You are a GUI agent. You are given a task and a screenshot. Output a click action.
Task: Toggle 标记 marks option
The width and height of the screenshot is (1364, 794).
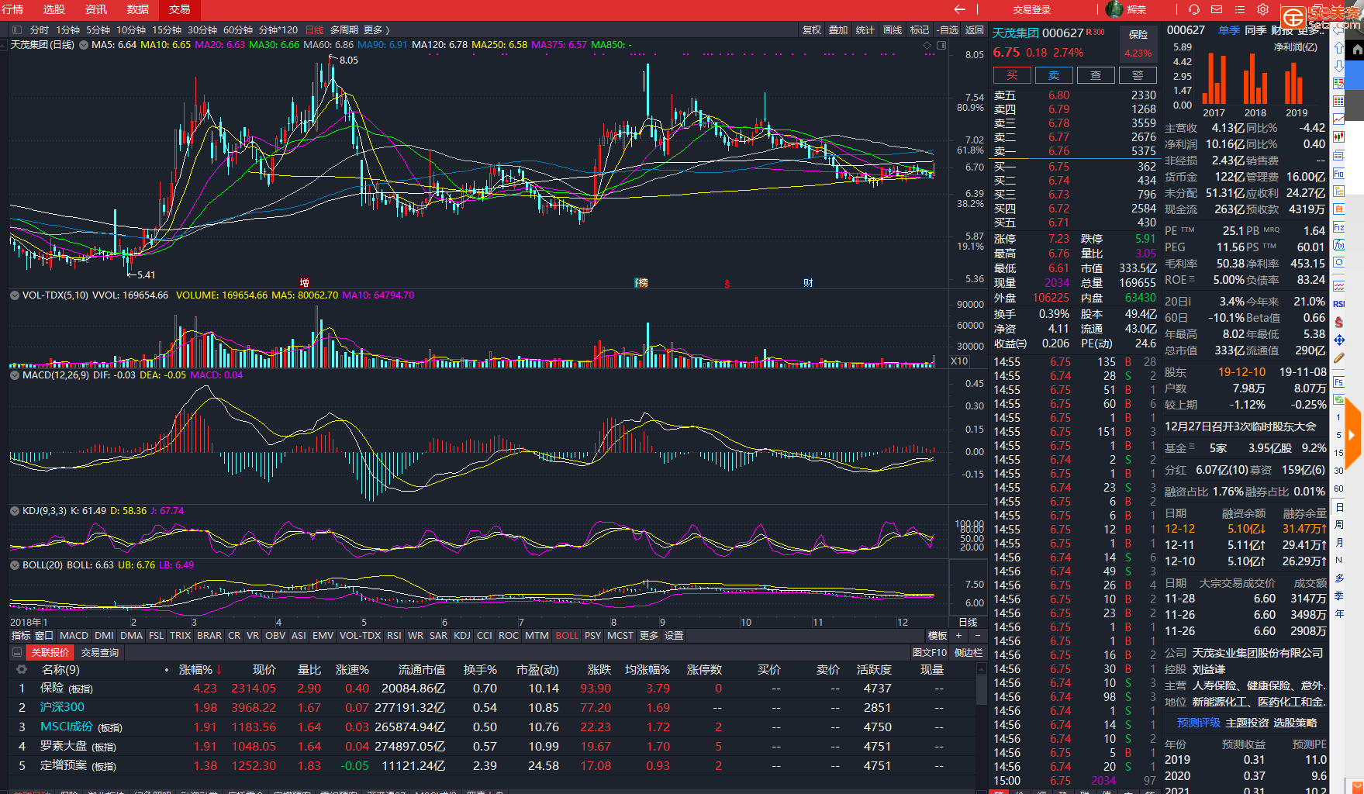[920, 30]
